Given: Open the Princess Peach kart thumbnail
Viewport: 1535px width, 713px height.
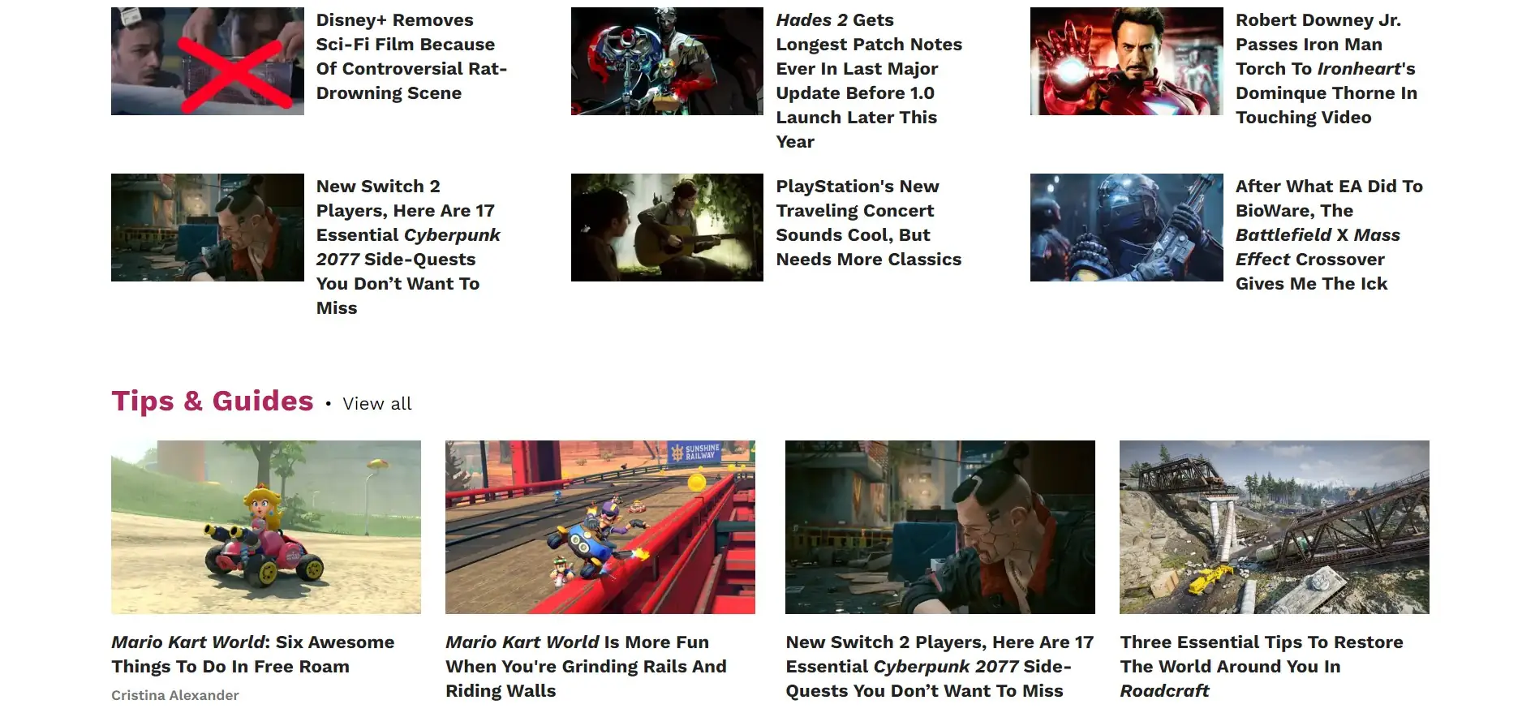Looking at the screenshot, I should pos(266,527).
